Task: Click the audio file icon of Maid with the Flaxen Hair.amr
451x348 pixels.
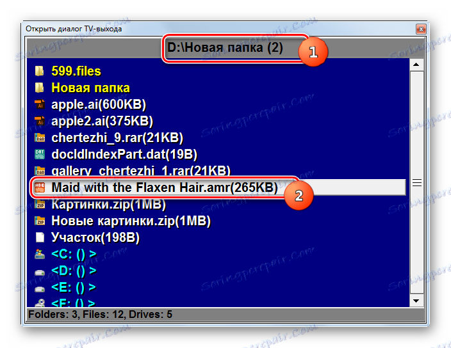Action: 40,187
